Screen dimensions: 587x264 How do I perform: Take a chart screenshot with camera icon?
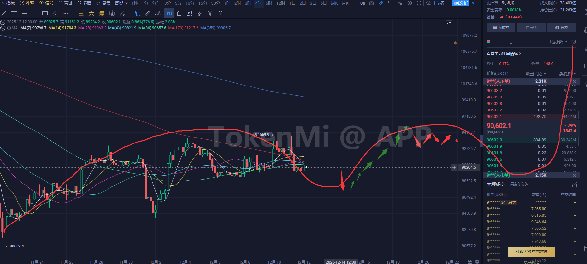371,3
